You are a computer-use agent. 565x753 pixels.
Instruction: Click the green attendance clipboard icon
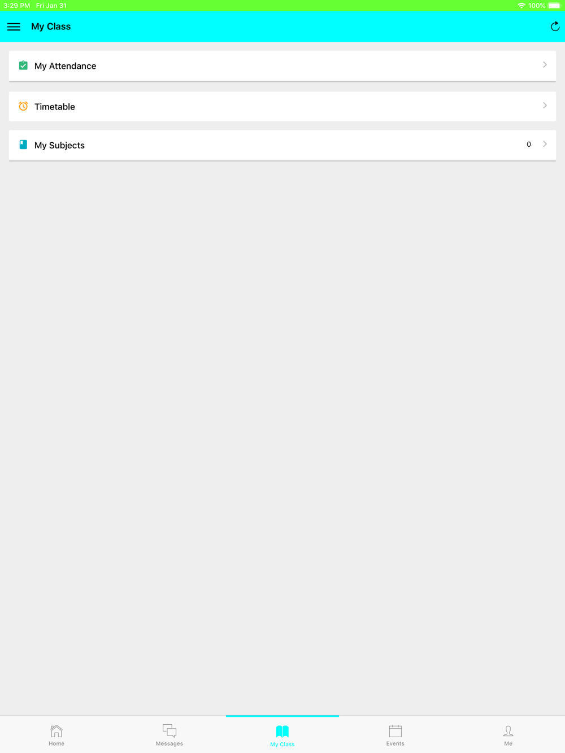tap(23, 65)
